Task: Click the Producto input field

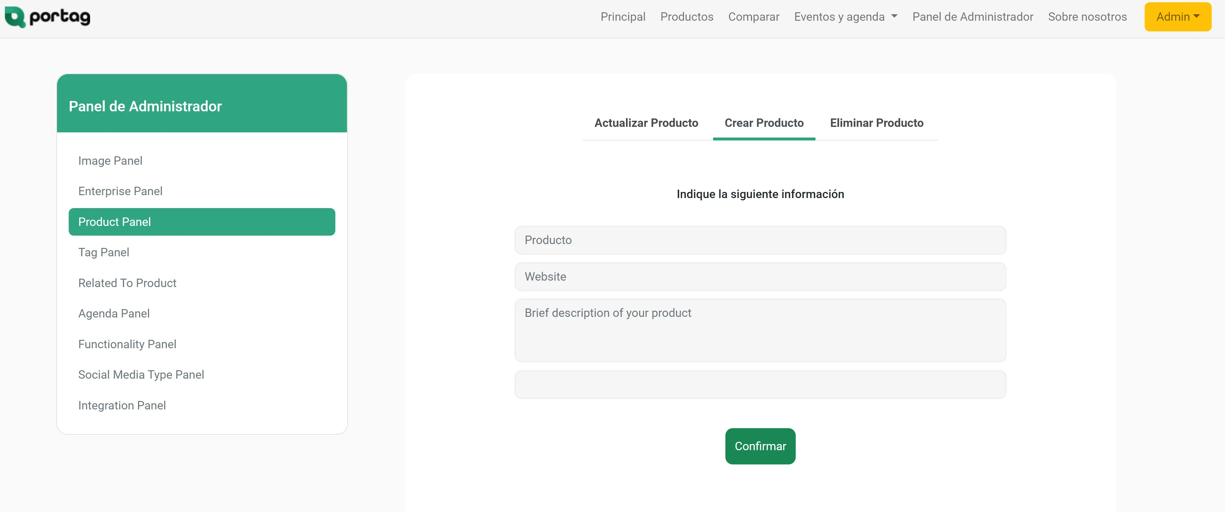Action: (760, 240)
